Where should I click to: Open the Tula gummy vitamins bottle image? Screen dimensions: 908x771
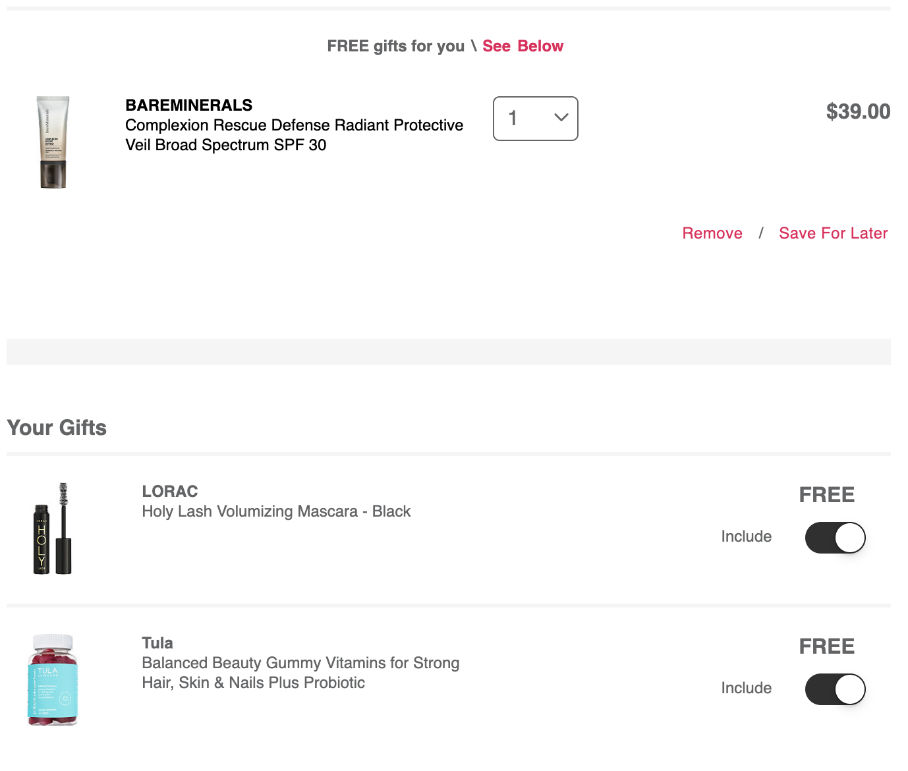pyautogui.click(x=53, y=679)
